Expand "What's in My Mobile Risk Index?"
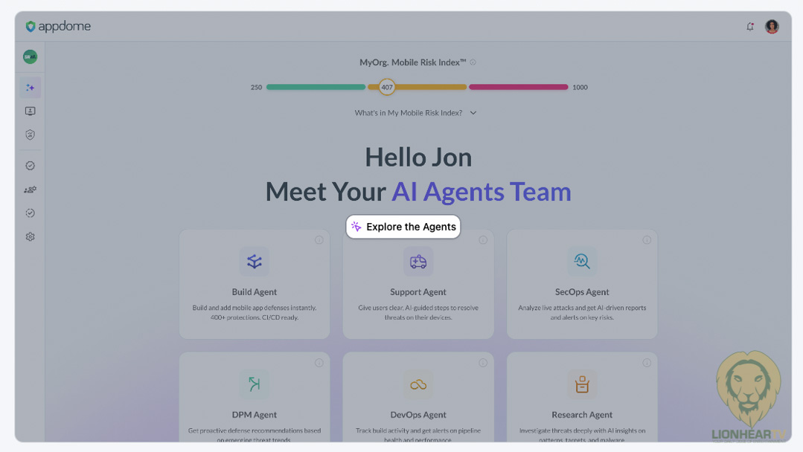This screenshot has width=803, height=452. [x=416, y=113]
